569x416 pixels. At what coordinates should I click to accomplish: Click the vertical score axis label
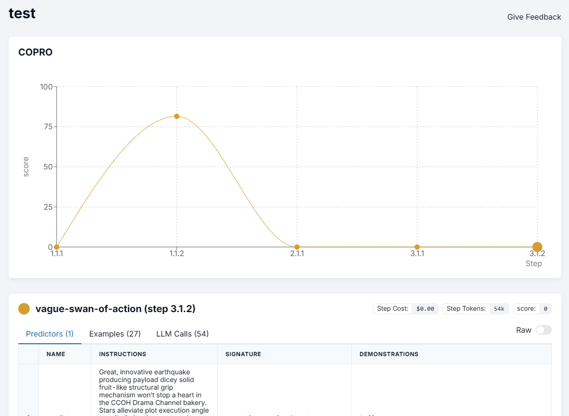[x=26, y=167]
